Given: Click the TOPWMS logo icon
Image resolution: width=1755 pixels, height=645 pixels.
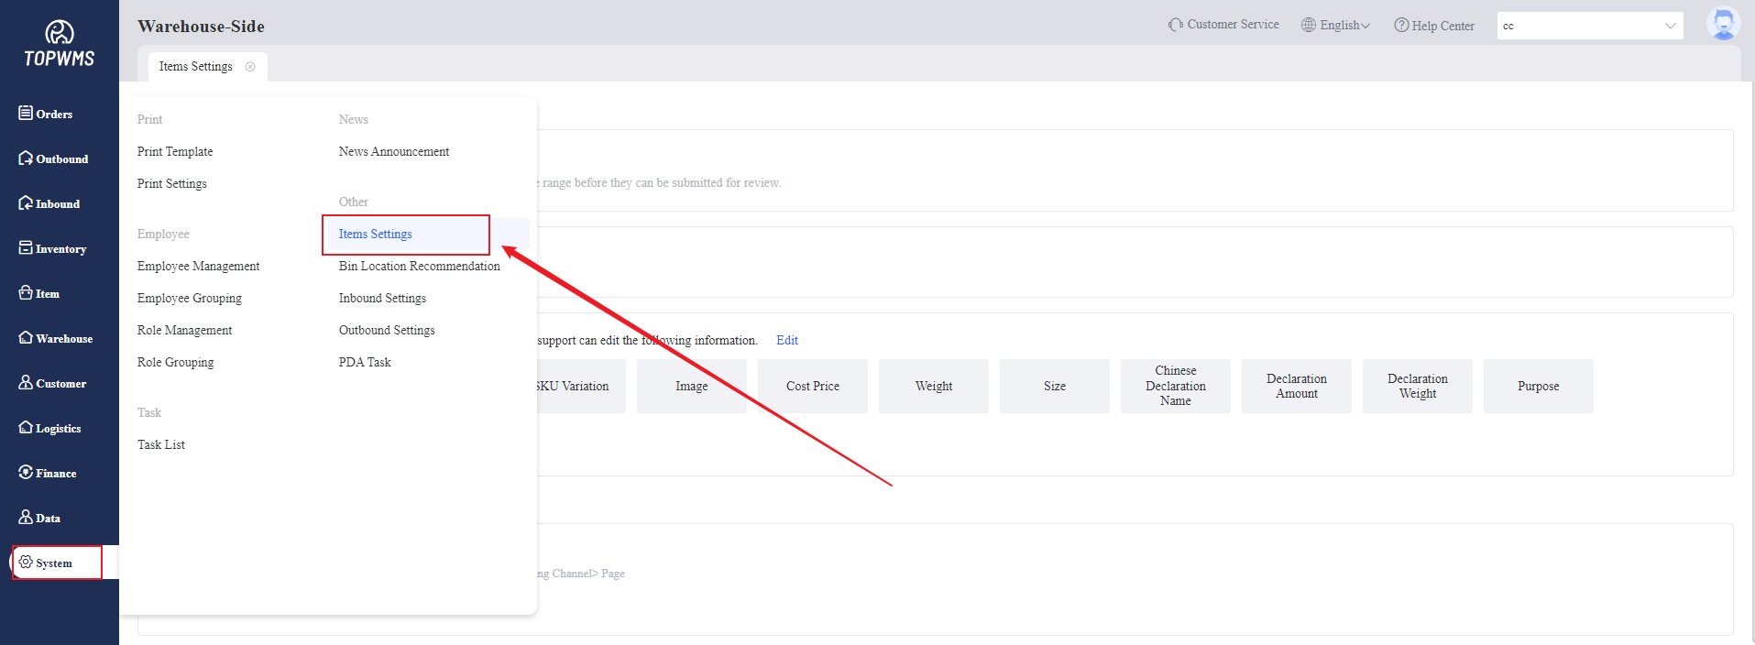Looking at the screenshot, I should click(x=60, y=34).
